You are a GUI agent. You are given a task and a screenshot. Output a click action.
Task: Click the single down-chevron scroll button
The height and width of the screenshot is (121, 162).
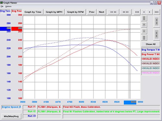coord(144,31)
